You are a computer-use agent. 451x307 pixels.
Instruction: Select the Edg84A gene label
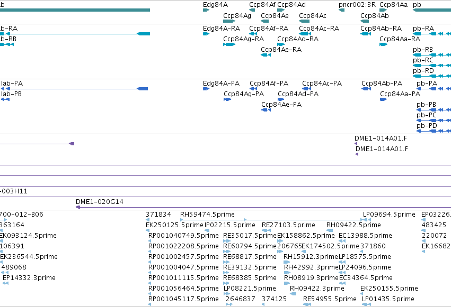tap(215, 5)
